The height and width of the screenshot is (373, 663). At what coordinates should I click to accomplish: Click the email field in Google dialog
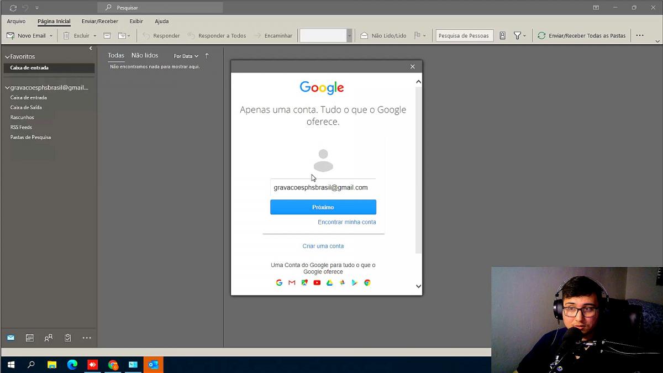(x=323, y=187)
